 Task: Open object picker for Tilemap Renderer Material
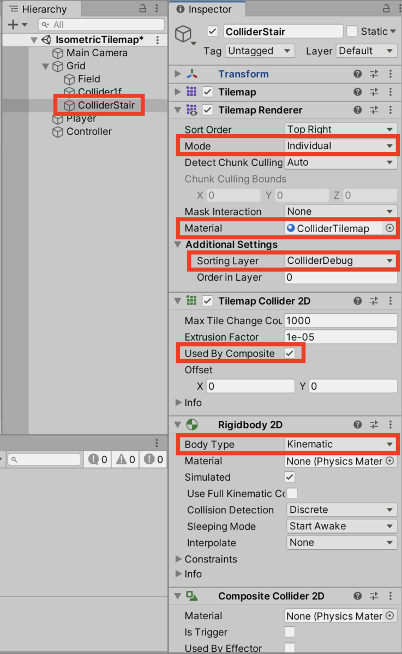tap(389, 228)
